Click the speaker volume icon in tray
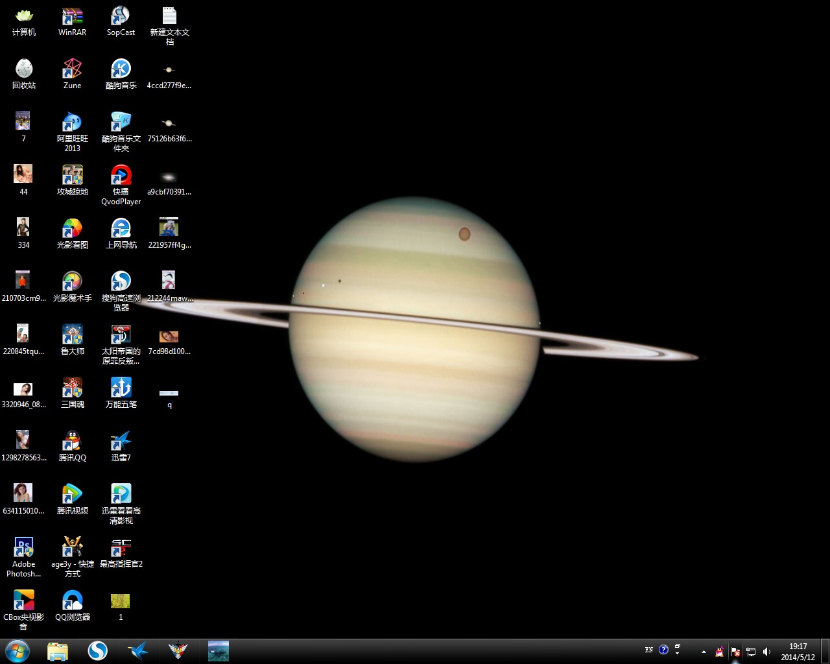The image size is (830, 664). tap(766, 651)
